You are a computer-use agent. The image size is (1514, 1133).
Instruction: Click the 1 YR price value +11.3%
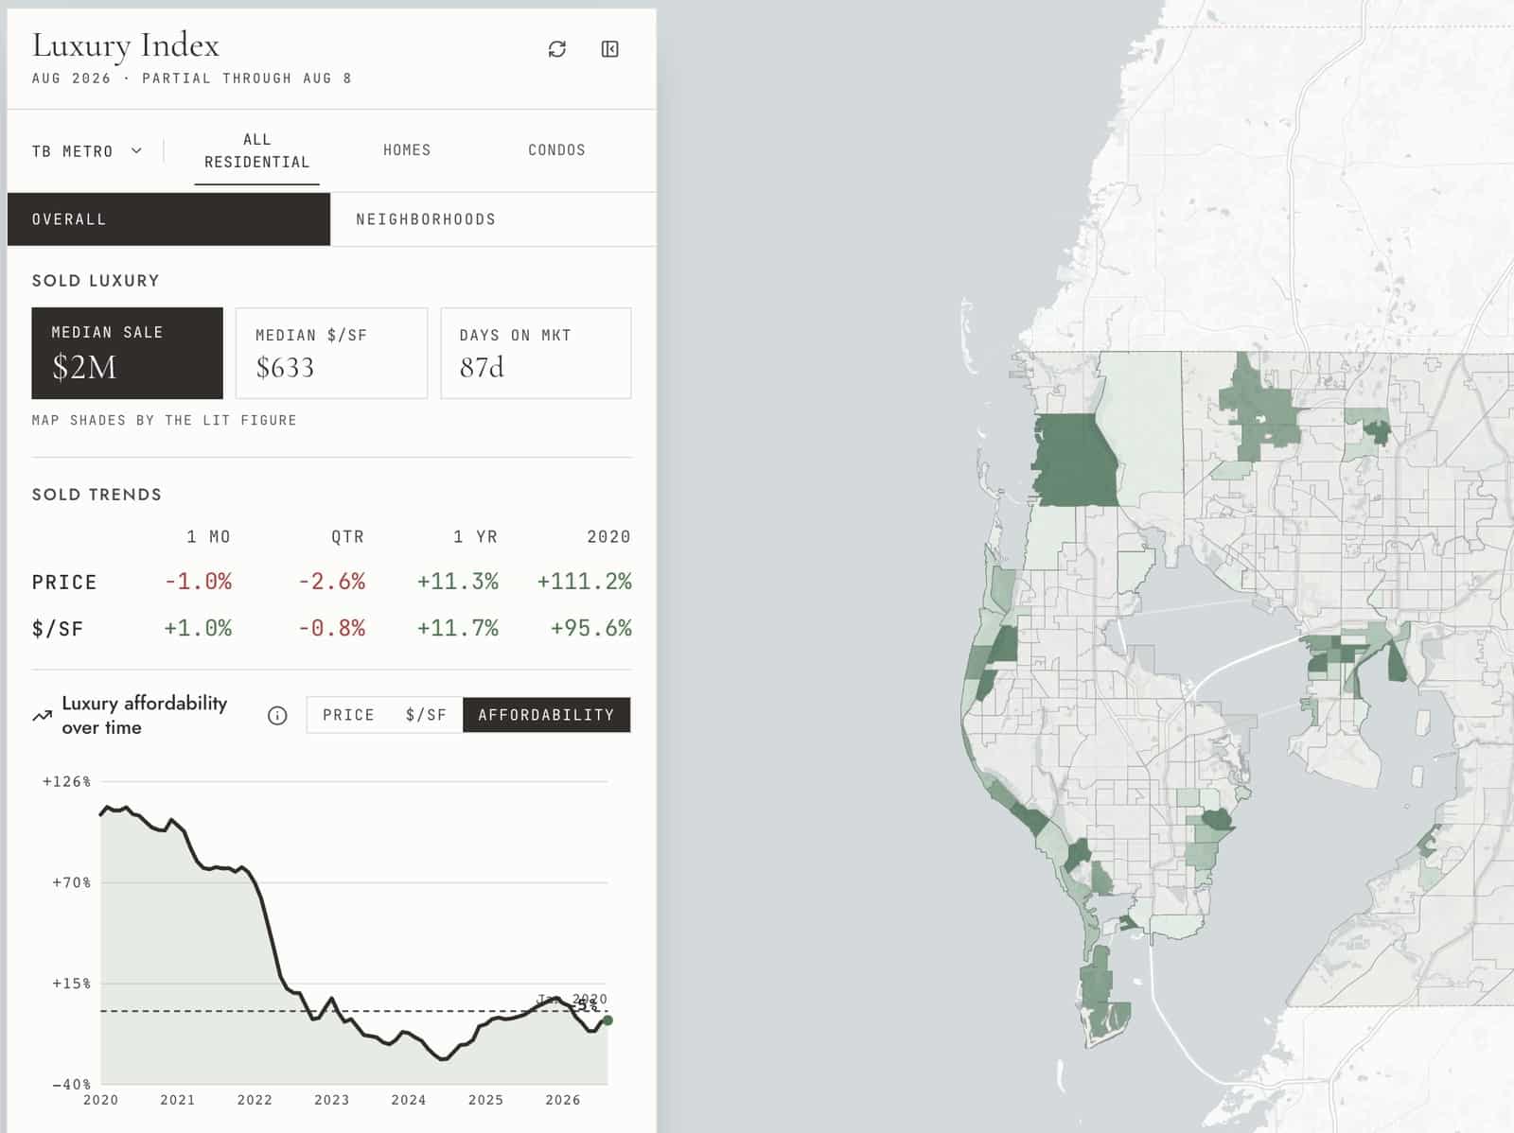pos(458,582)
